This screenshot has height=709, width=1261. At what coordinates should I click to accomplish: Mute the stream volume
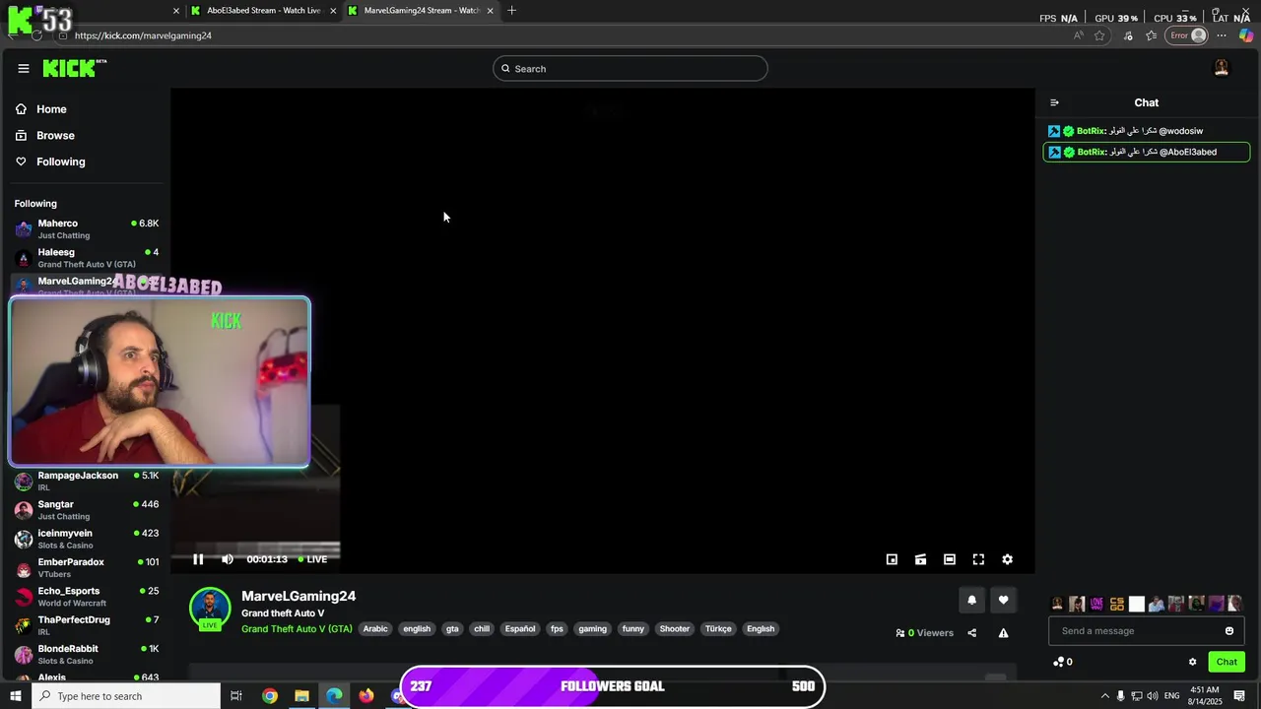pyautogui.click(x=228, y=559)
